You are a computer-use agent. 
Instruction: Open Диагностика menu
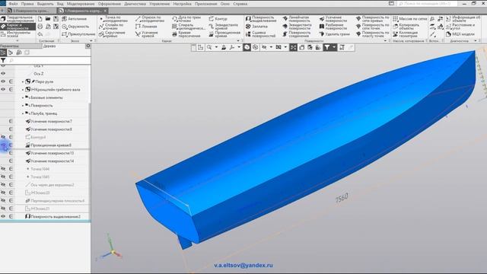point(135,4)
